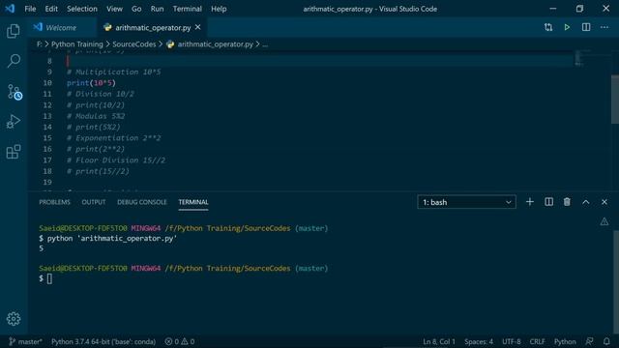The width and height of the screenshot is (619, 348).
Task: Open the Manage gear icon
Action: click(x=14, y=318)
